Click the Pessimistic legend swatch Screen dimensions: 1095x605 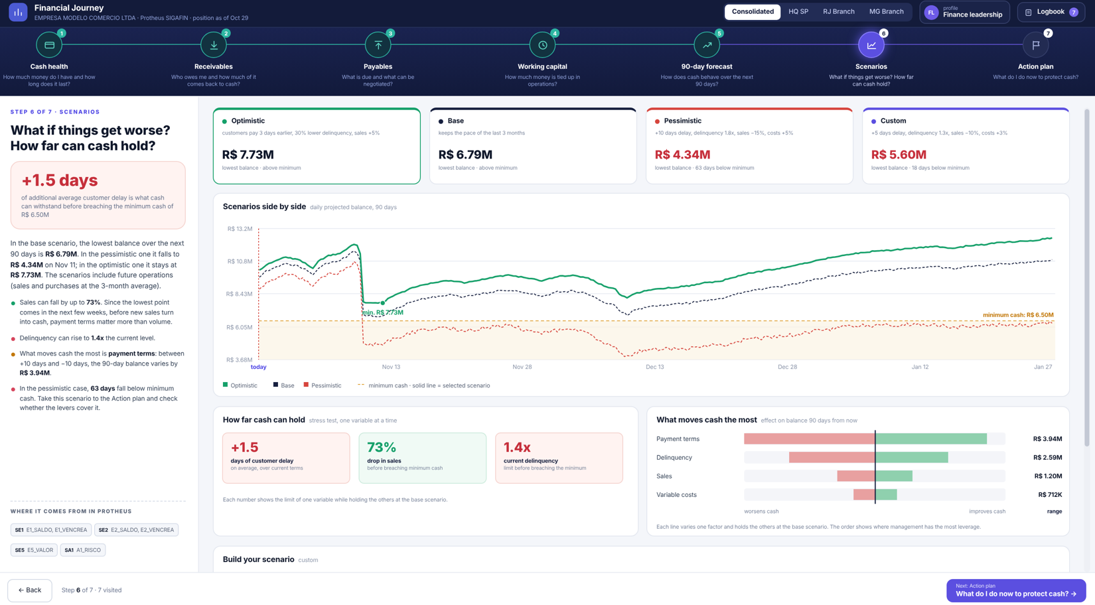(x=306, y=385)
